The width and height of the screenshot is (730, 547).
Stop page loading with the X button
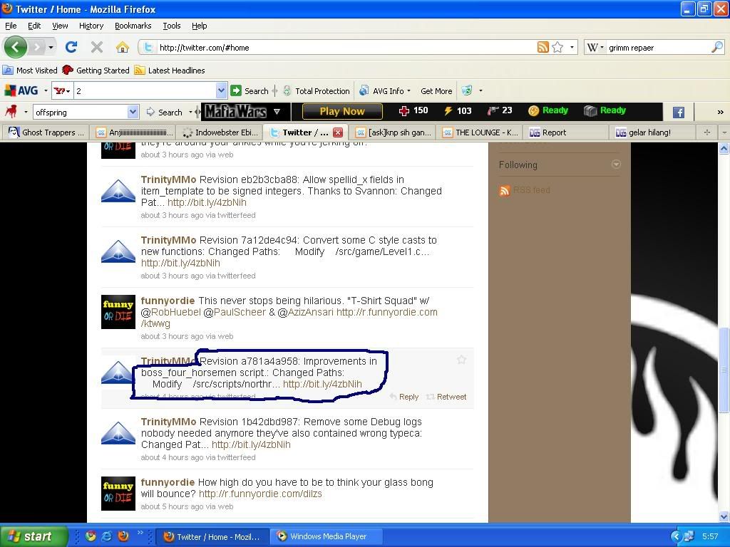tap(97, 47)
